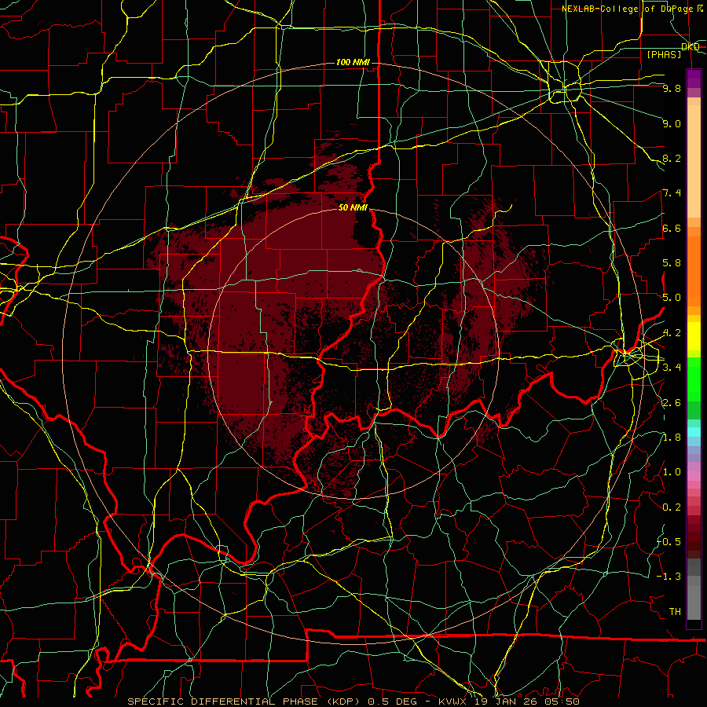Click the 1.8 scale value
This screenshot has height=707, width=707.
click(x=672, y=438)
